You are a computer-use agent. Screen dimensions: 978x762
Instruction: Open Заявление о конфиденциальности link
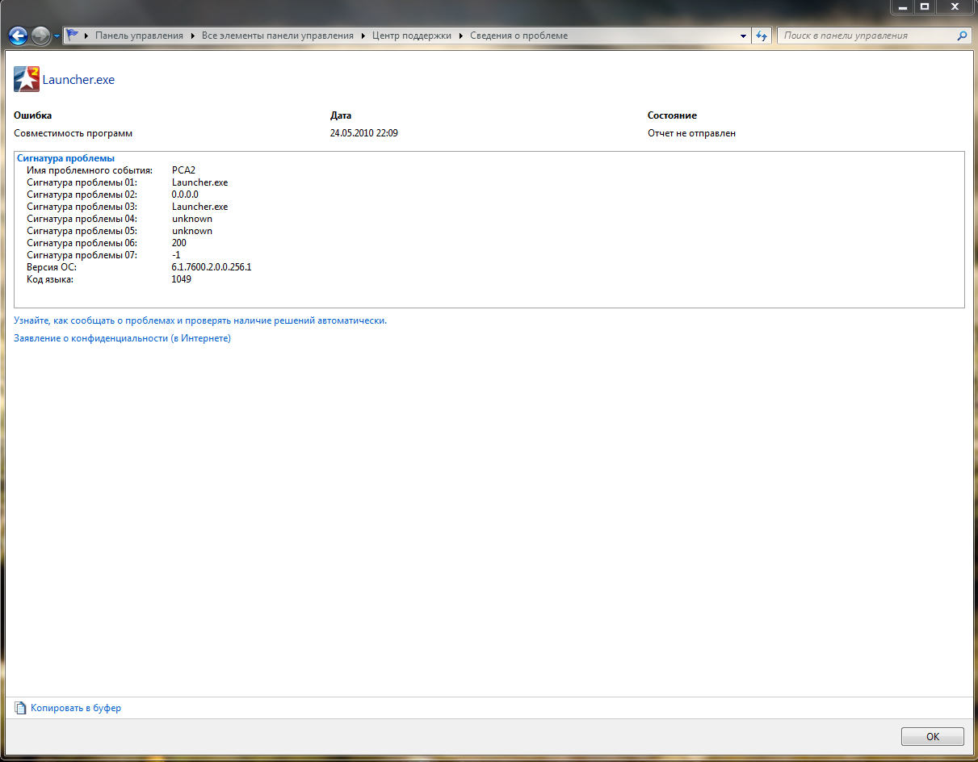coord(123,338)
